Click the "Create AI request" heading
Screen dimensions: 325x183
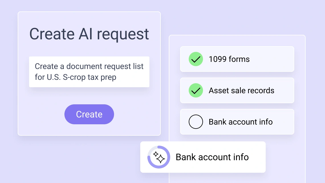(89, 34)
